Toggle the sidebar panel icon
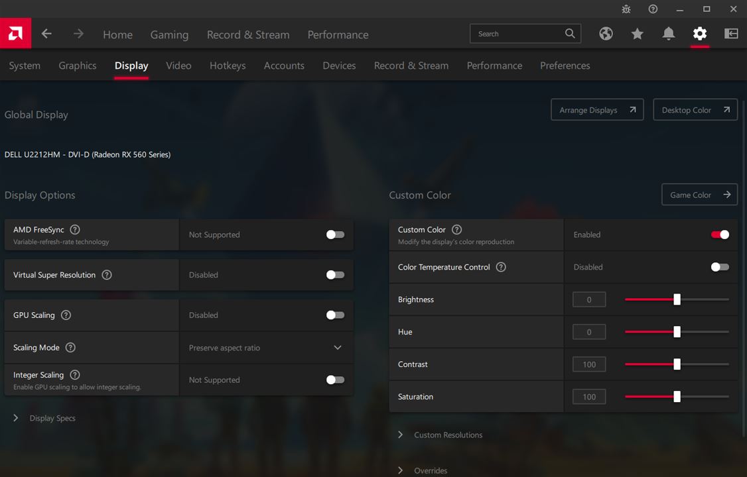The width and height of the screenshot is (747, 477). click(x=731, y=34)
